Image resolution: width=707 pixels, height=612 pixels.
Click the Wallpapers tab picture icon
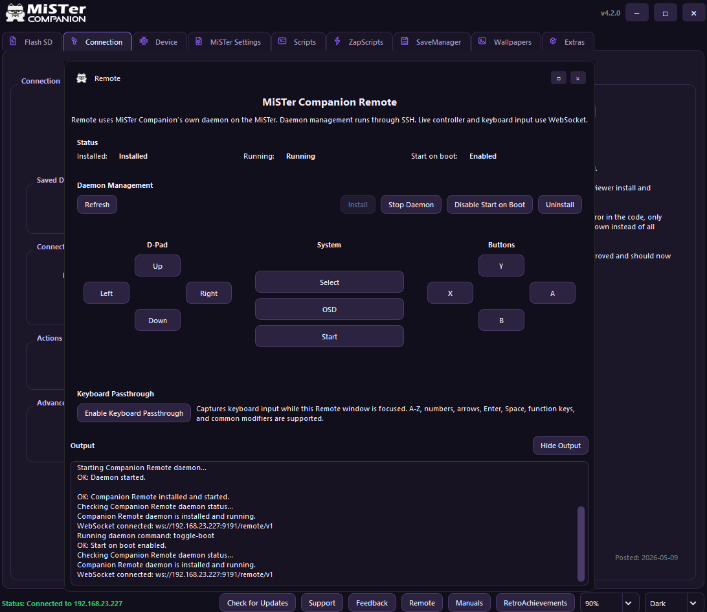[482, 41]
